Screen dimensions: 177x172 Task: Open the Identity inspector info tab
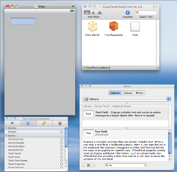pos(60,123)
